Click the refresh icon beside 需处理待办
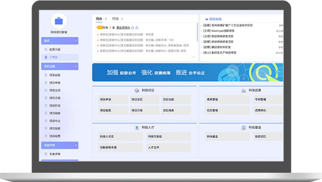Screen dimensions: 322x182 tap(133, 28)
